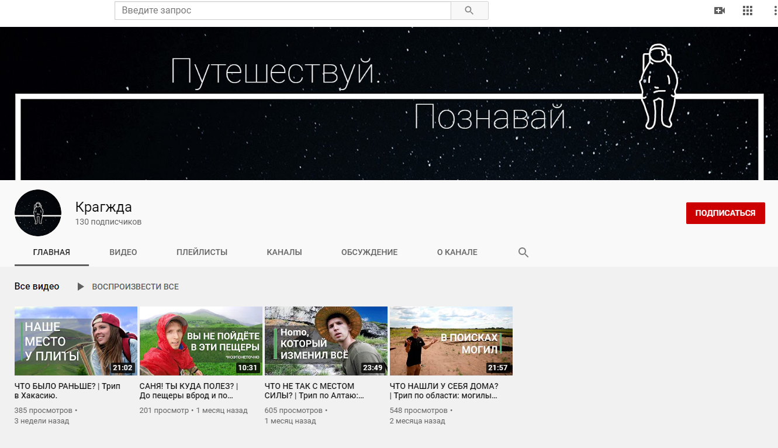Click the channel search magnifier icon
The height and width of the screenshot is (448, 778).
pyautogui.click(x=523, y=253)
